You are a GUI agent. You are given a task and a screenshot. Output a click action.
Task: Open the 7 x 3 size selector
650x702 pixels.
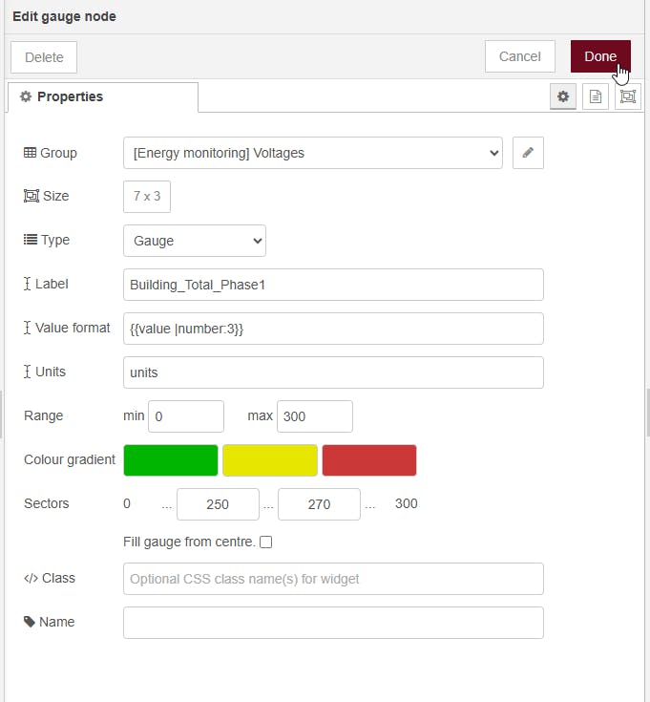point(147,197)
